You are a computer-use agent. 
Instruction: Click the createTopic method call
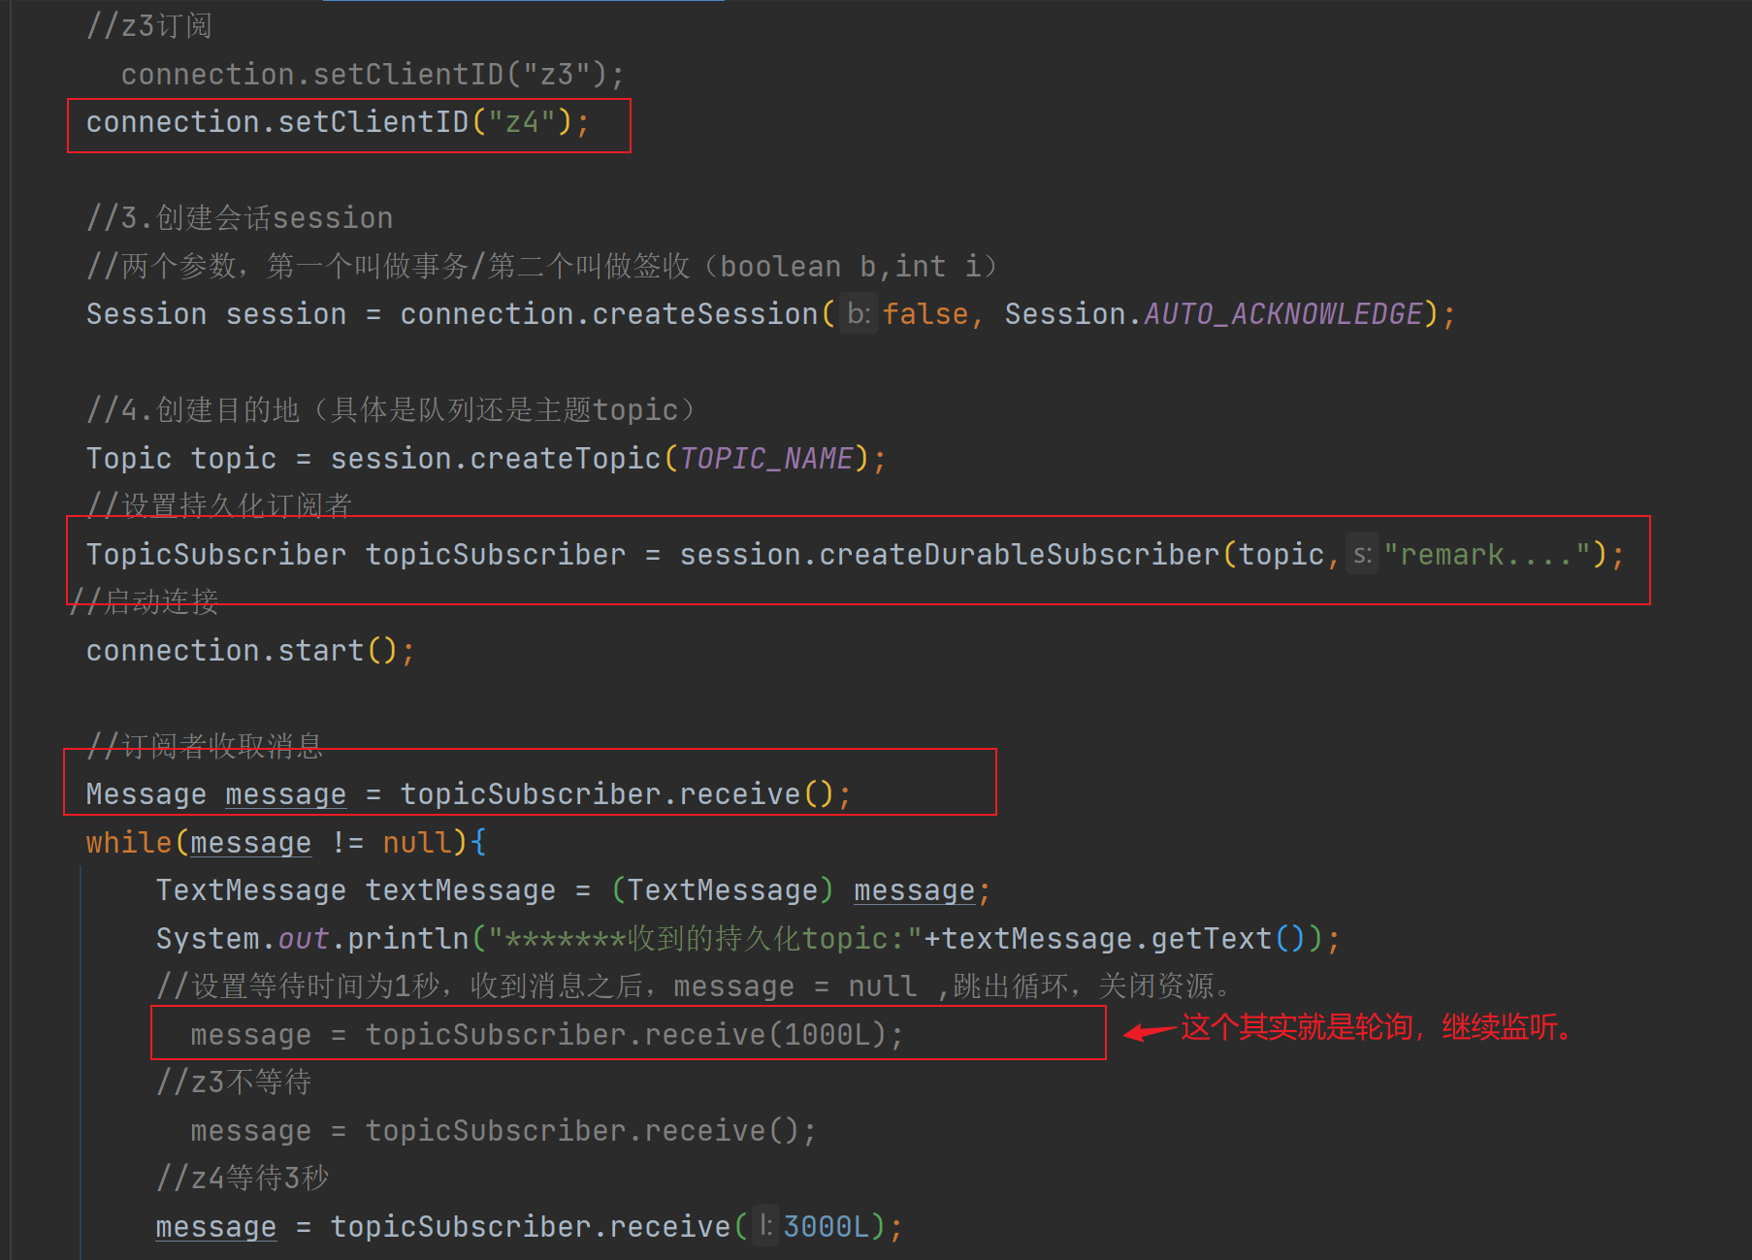565,459
